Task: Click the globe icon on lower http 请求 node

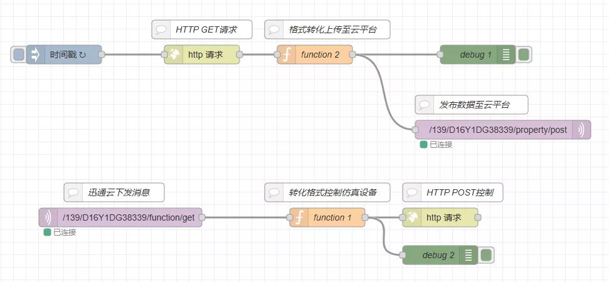Action: coord(412,217)
